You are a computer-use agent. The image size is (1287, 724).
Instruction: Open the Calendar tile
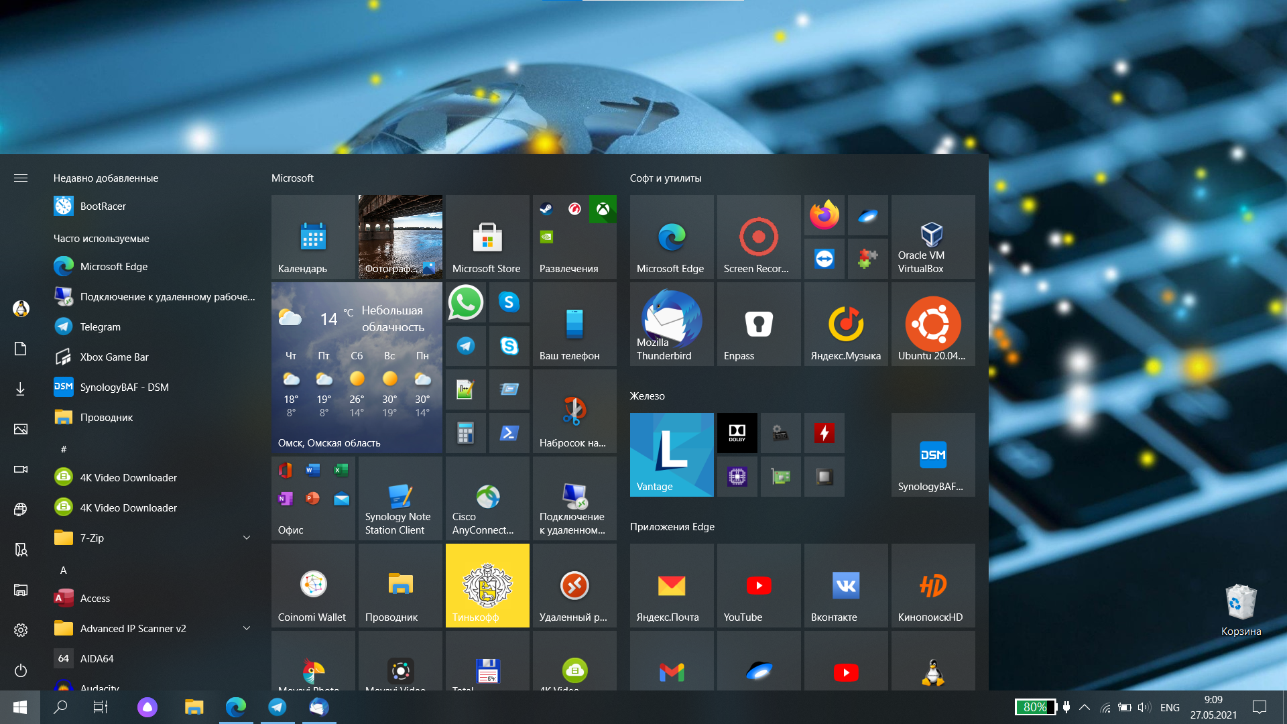pyautogui.click(x=313, y=237)
